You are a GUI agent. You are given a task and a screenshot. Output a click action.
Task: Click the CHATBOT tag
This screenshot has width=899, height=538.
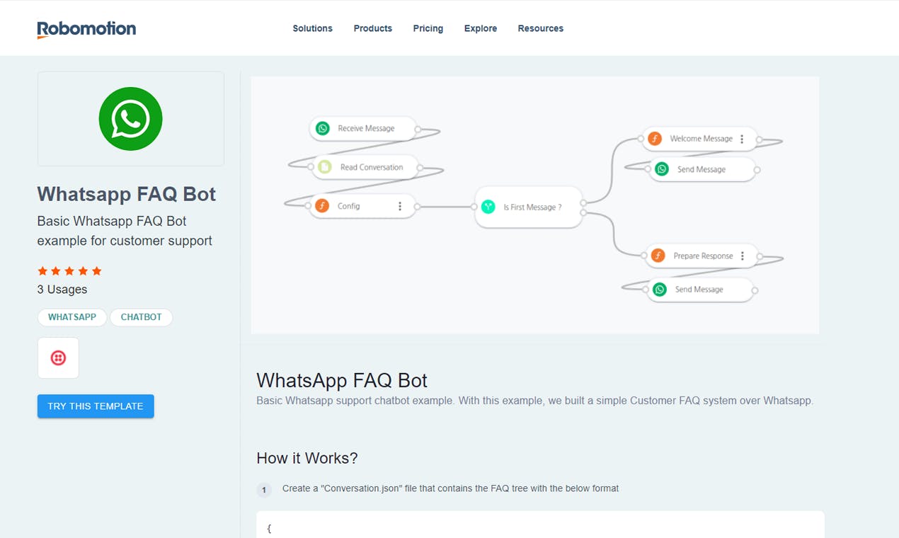click(x=141, y=317)
